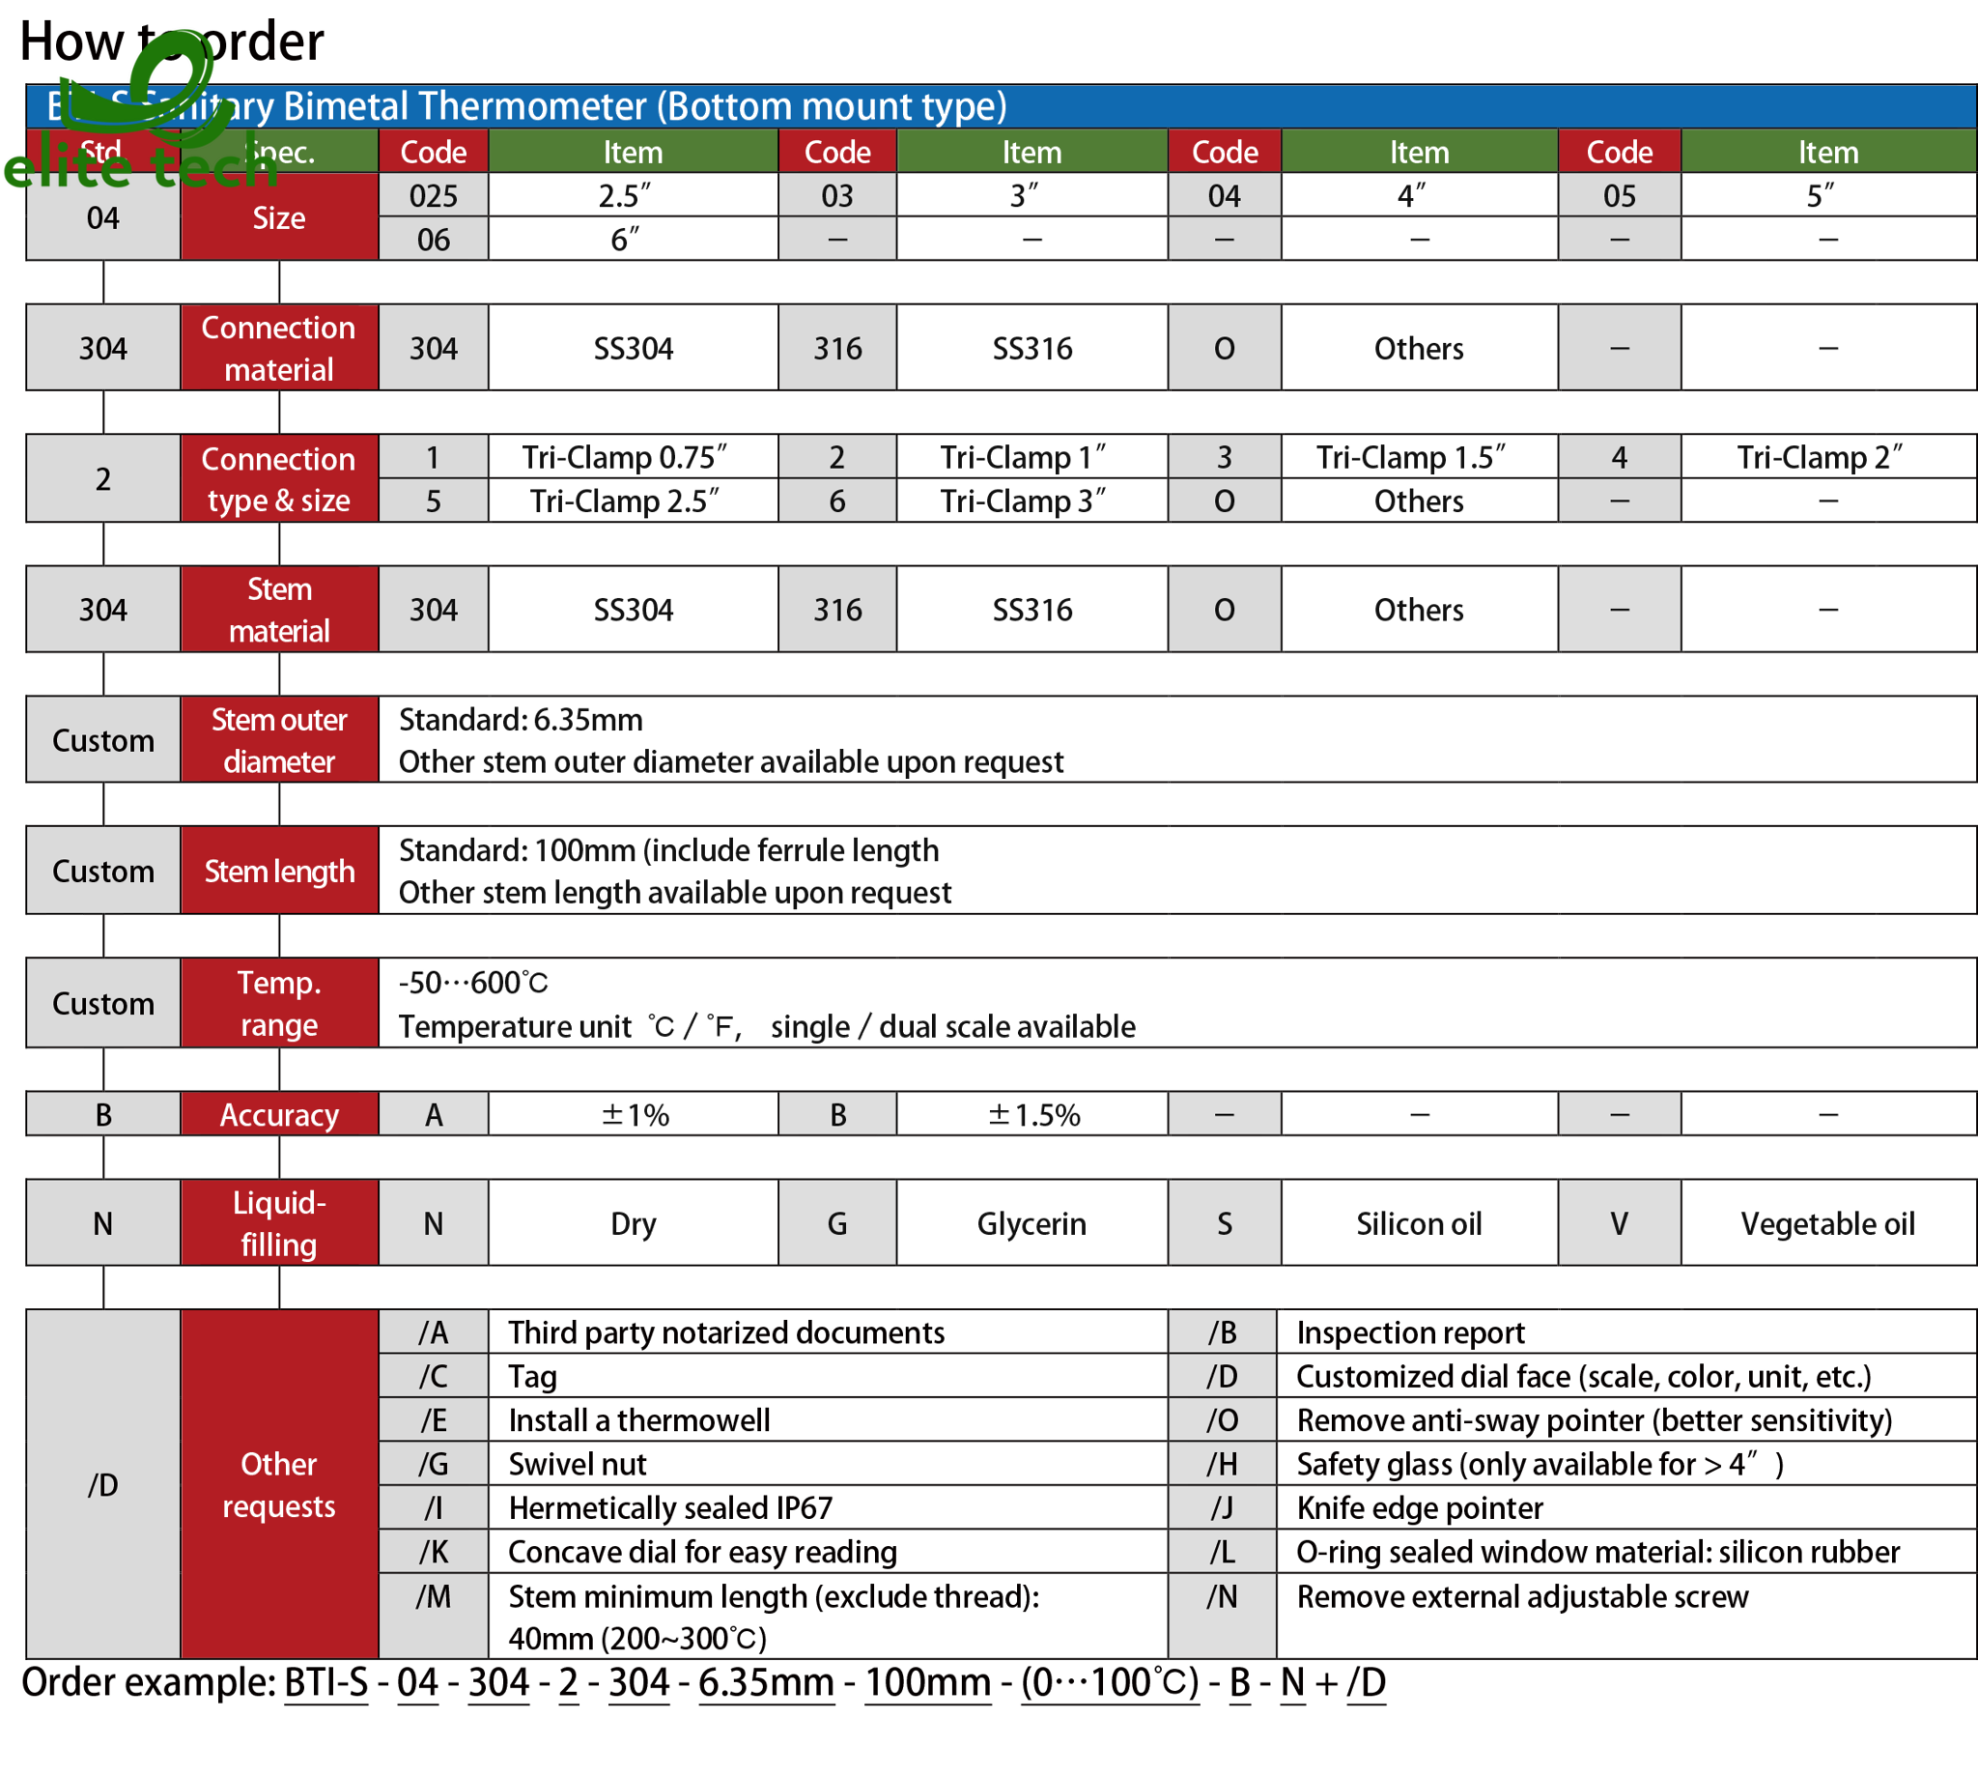Click the 2.5″ size item cell
The width and height of the screenshot is (1978, 1775).
(632, 195)
